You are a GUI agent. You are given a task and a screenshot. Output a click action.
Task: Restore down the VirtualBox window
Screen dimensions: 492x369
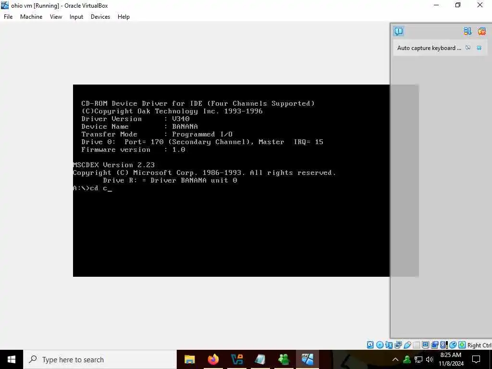coord(458,5)
